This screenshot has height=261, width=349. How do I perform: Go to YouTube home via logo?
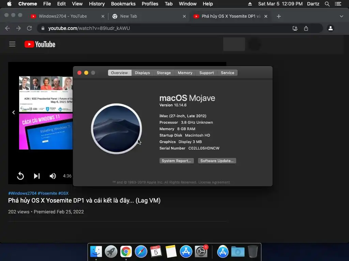[40, 44]
